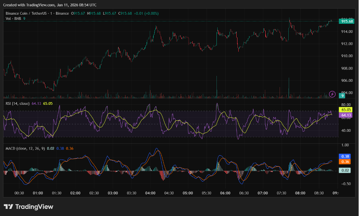Click the 06:00 label on time axis
359x216 pixels.
(225, 193)
